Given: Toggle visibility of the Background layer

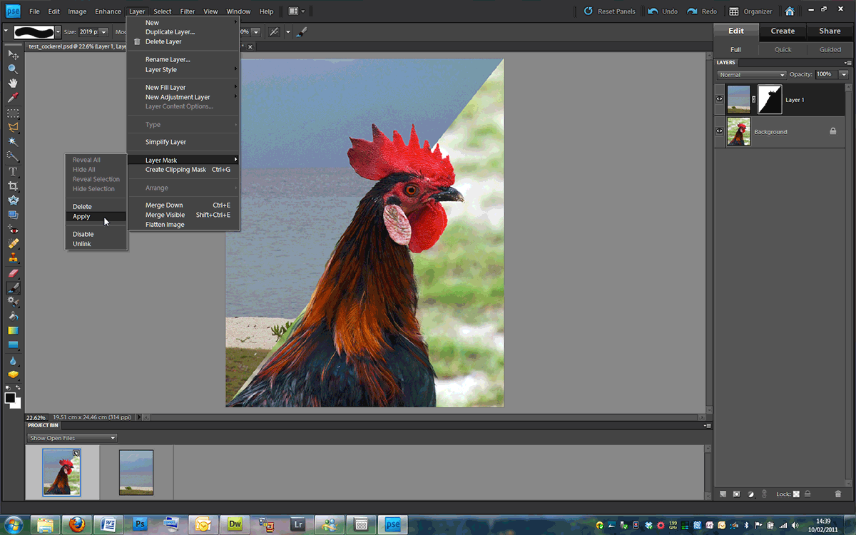Looking at the screenshot, I should pos(720,132).
